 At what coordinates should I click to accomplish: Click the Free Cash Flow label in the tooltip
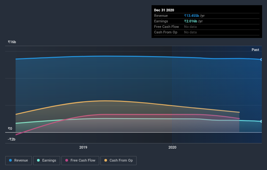click(167, 27)
